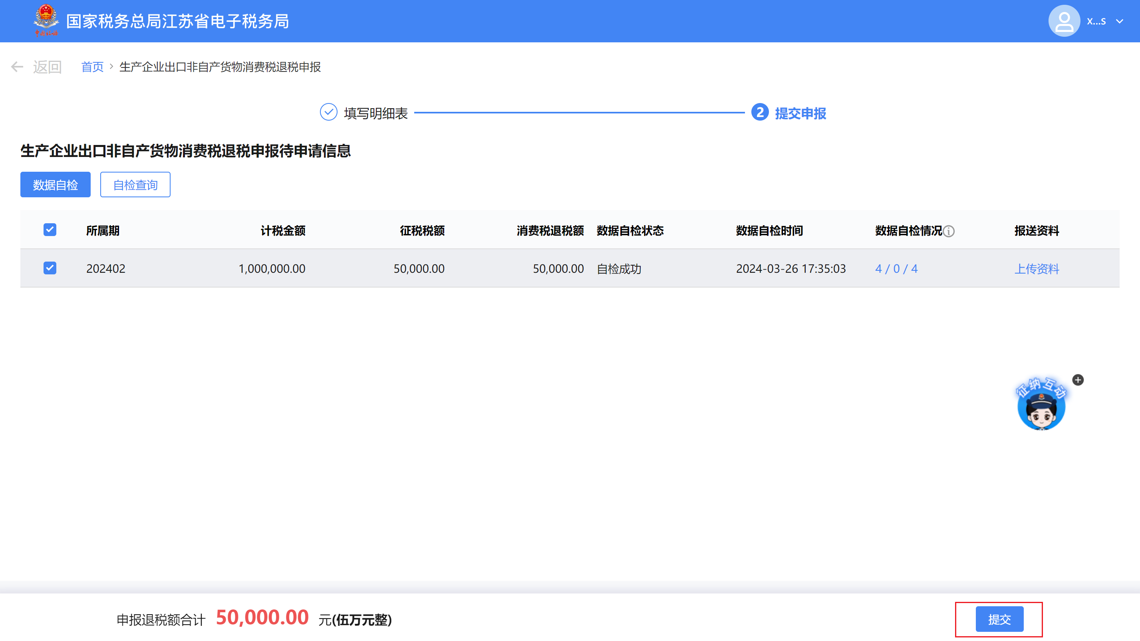Click the info icon beside 数据自检情况

948,231
